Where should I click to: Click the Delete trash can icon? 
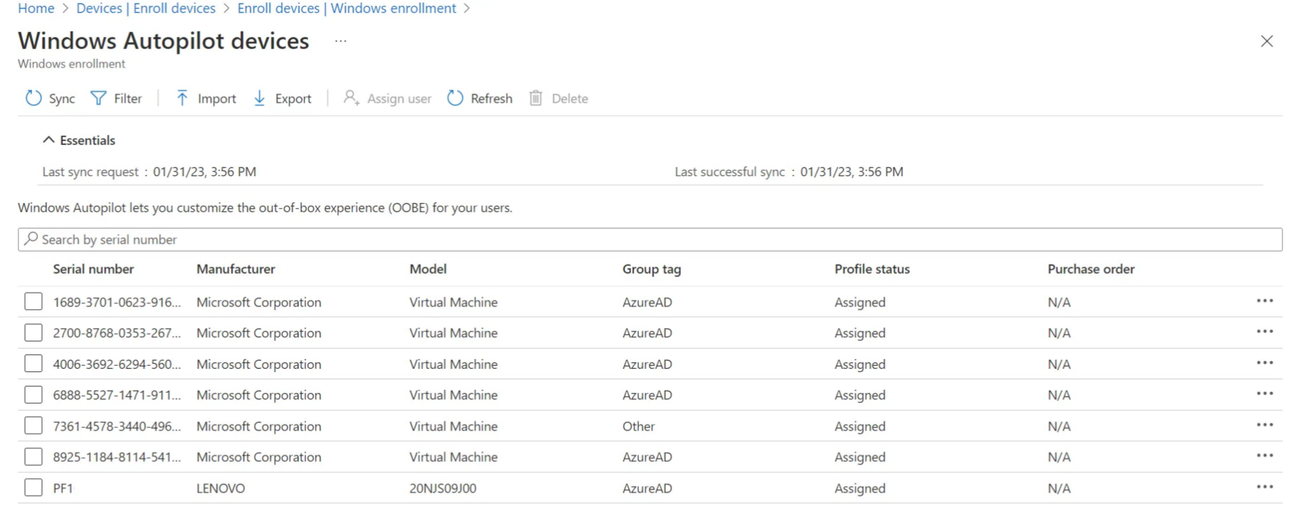[536, 98]
